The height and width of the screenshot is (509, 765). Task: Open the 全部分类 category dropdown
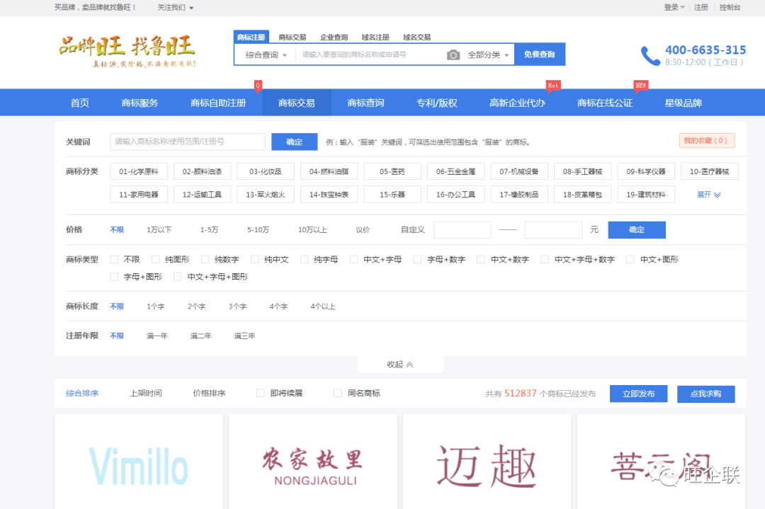click(x=488, y=55)
